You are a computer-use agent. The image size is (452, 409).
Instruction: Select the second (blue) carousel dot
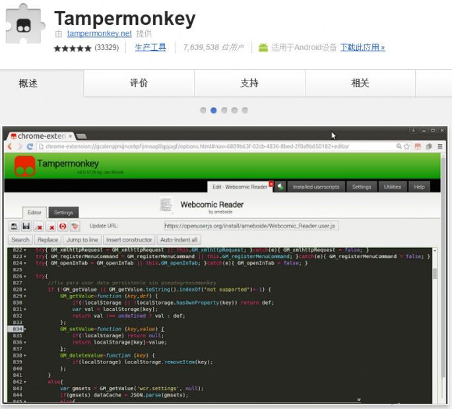tap(214, 110)
